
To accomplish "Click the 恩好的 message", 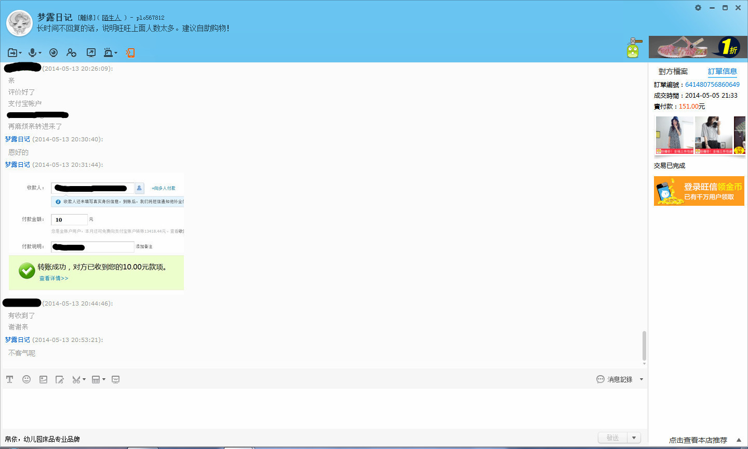I will click(18, 152).
